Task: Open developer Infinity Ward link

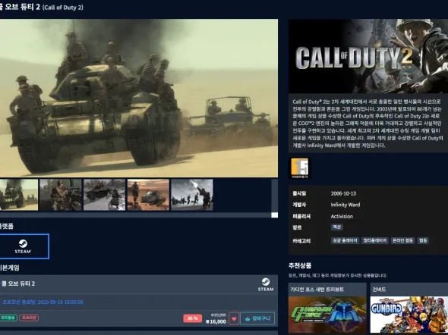Action: [345, 205]
